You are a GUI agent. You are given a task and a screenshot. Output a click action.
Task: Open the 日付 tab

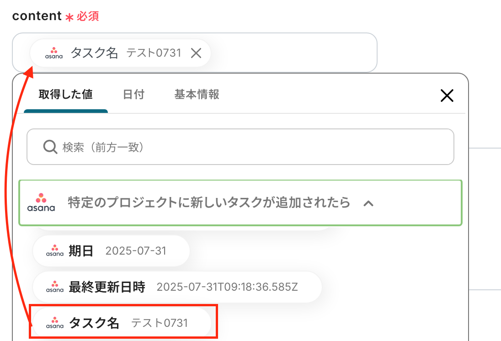point(133,95)
